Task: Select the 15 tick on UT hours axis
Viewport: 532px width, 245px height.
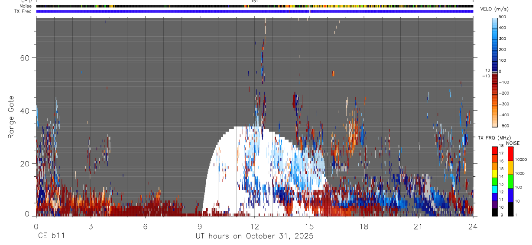Action: click(x=309, y=226)
